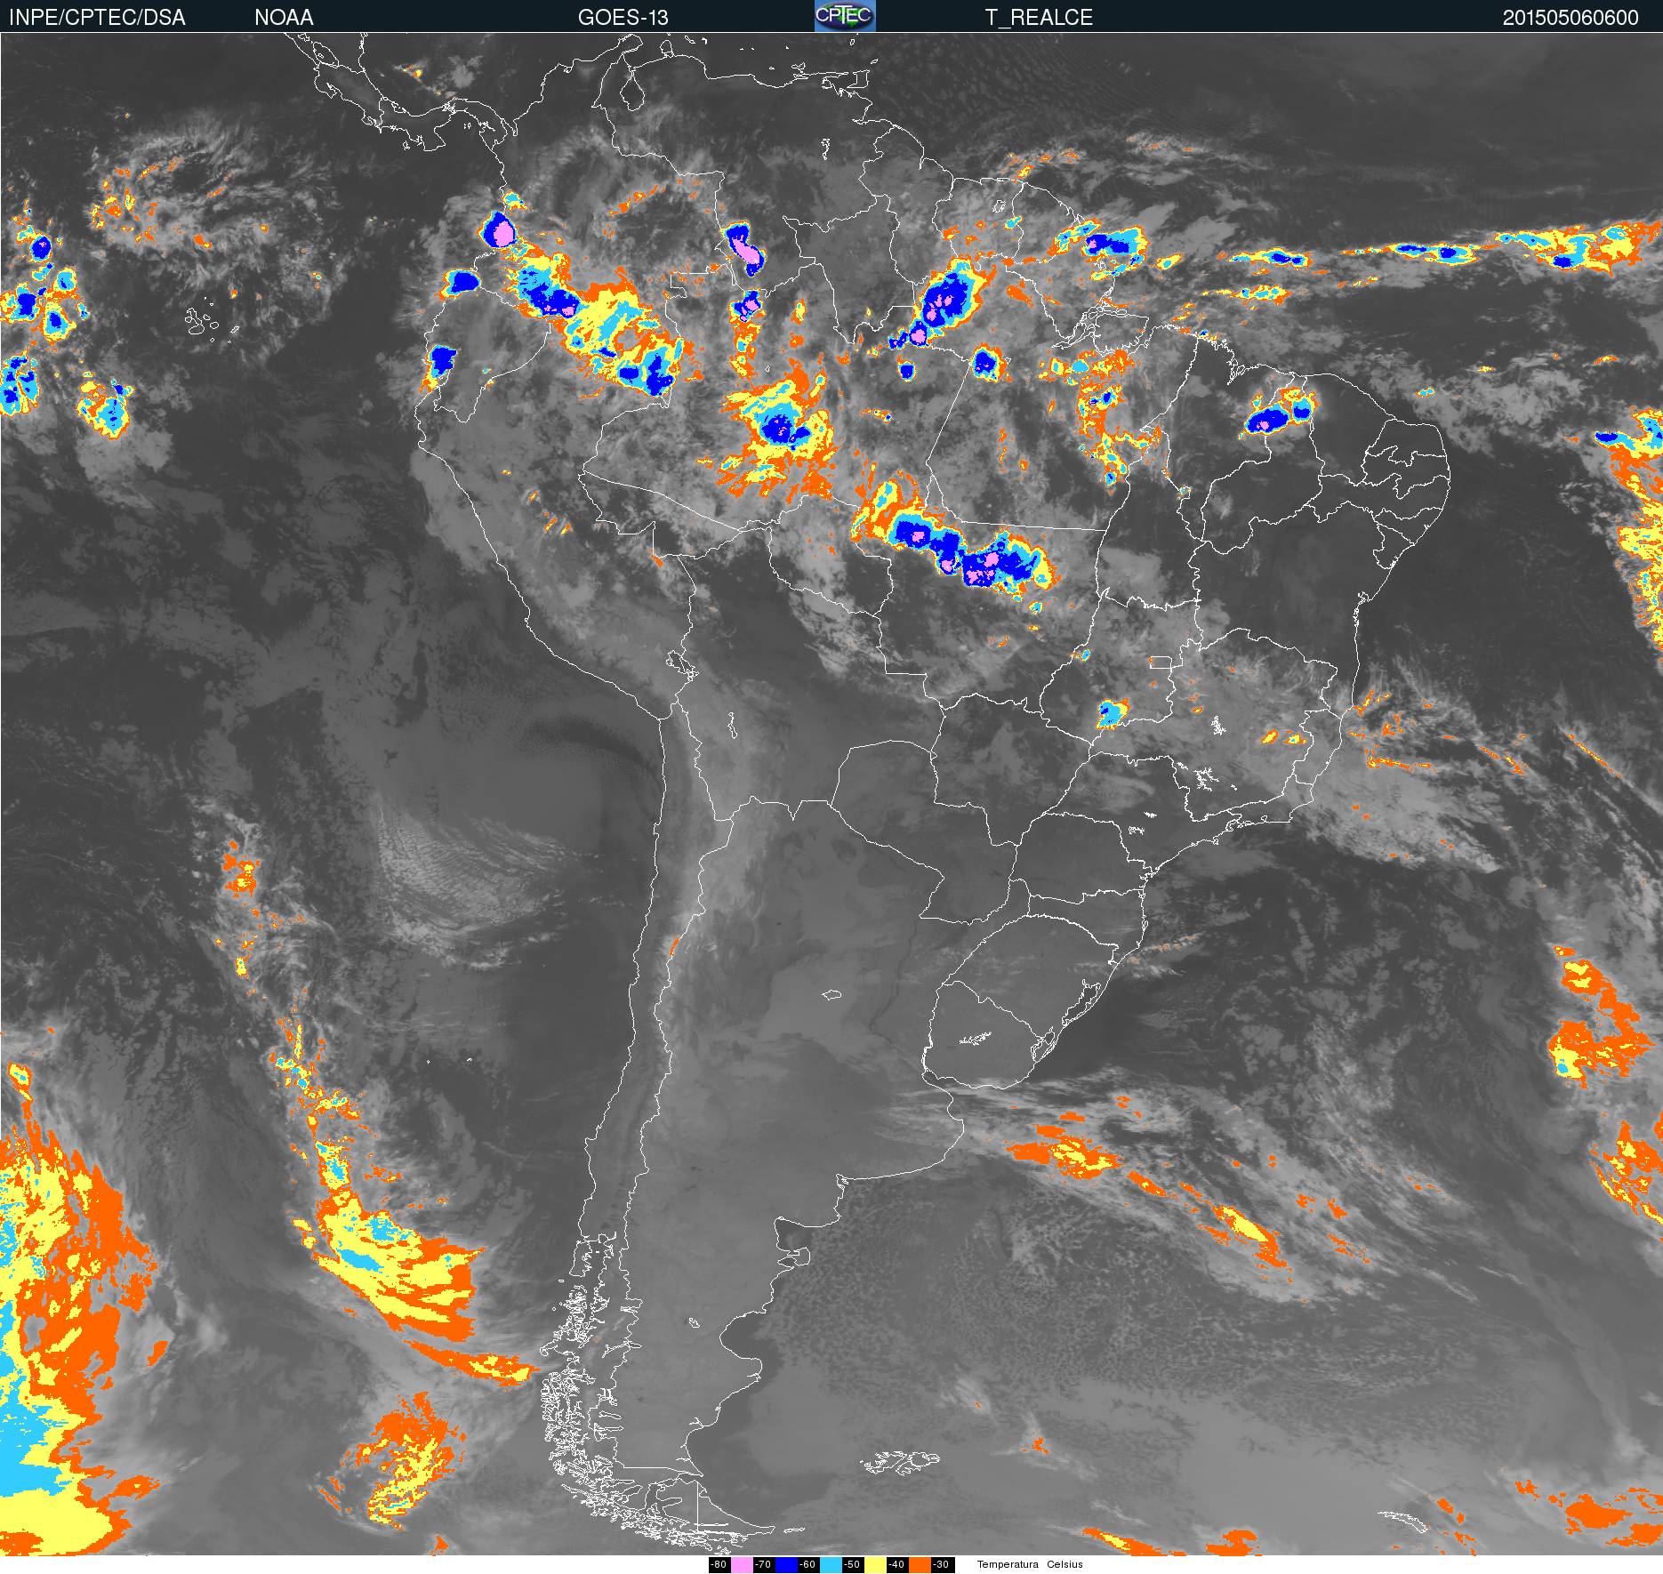Click the Falkland Islands outline

click(900, 1463)
